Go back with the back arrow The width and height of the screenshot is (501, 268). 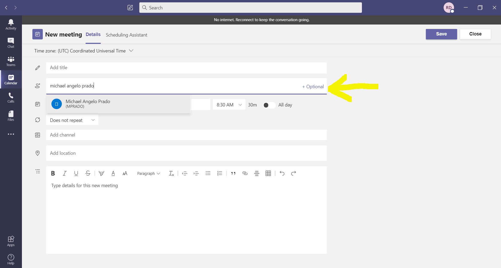point(6,8)
